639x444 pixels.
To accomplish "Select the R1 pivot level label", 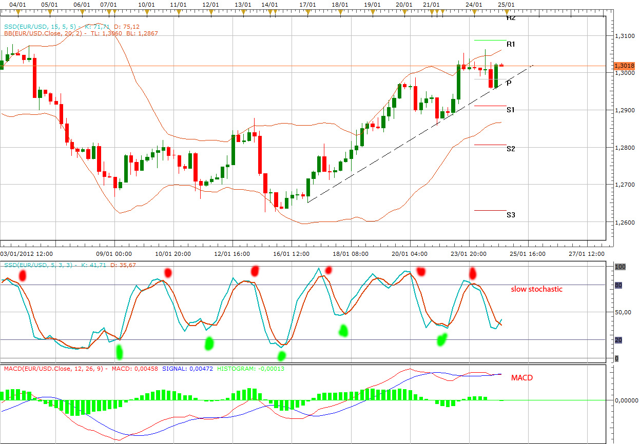I will [511, 45].
